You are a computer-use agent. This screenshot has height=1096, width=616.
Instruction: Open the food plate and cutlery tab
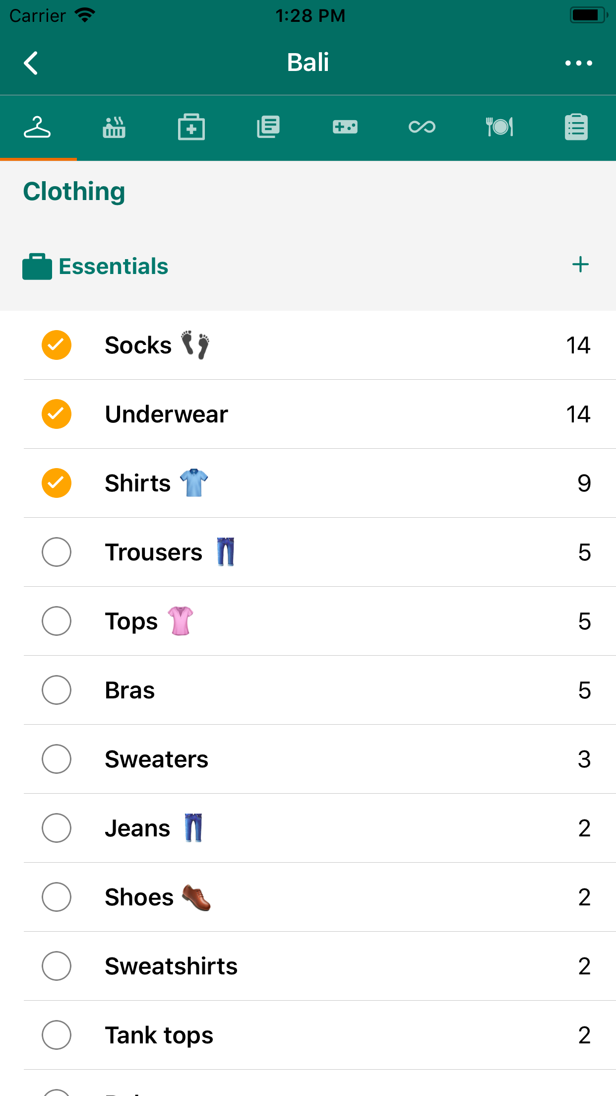click(x=499, y=128)
